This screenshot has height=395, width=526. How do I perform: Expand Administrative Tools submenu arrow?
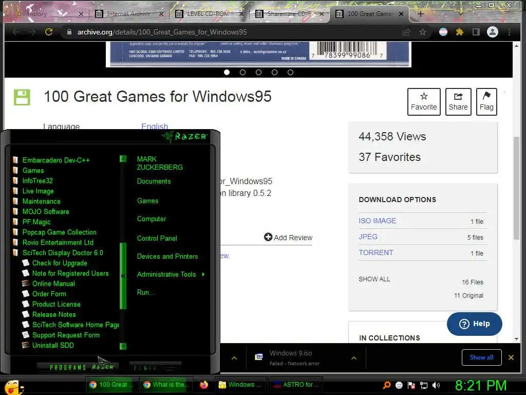point(203,275)
